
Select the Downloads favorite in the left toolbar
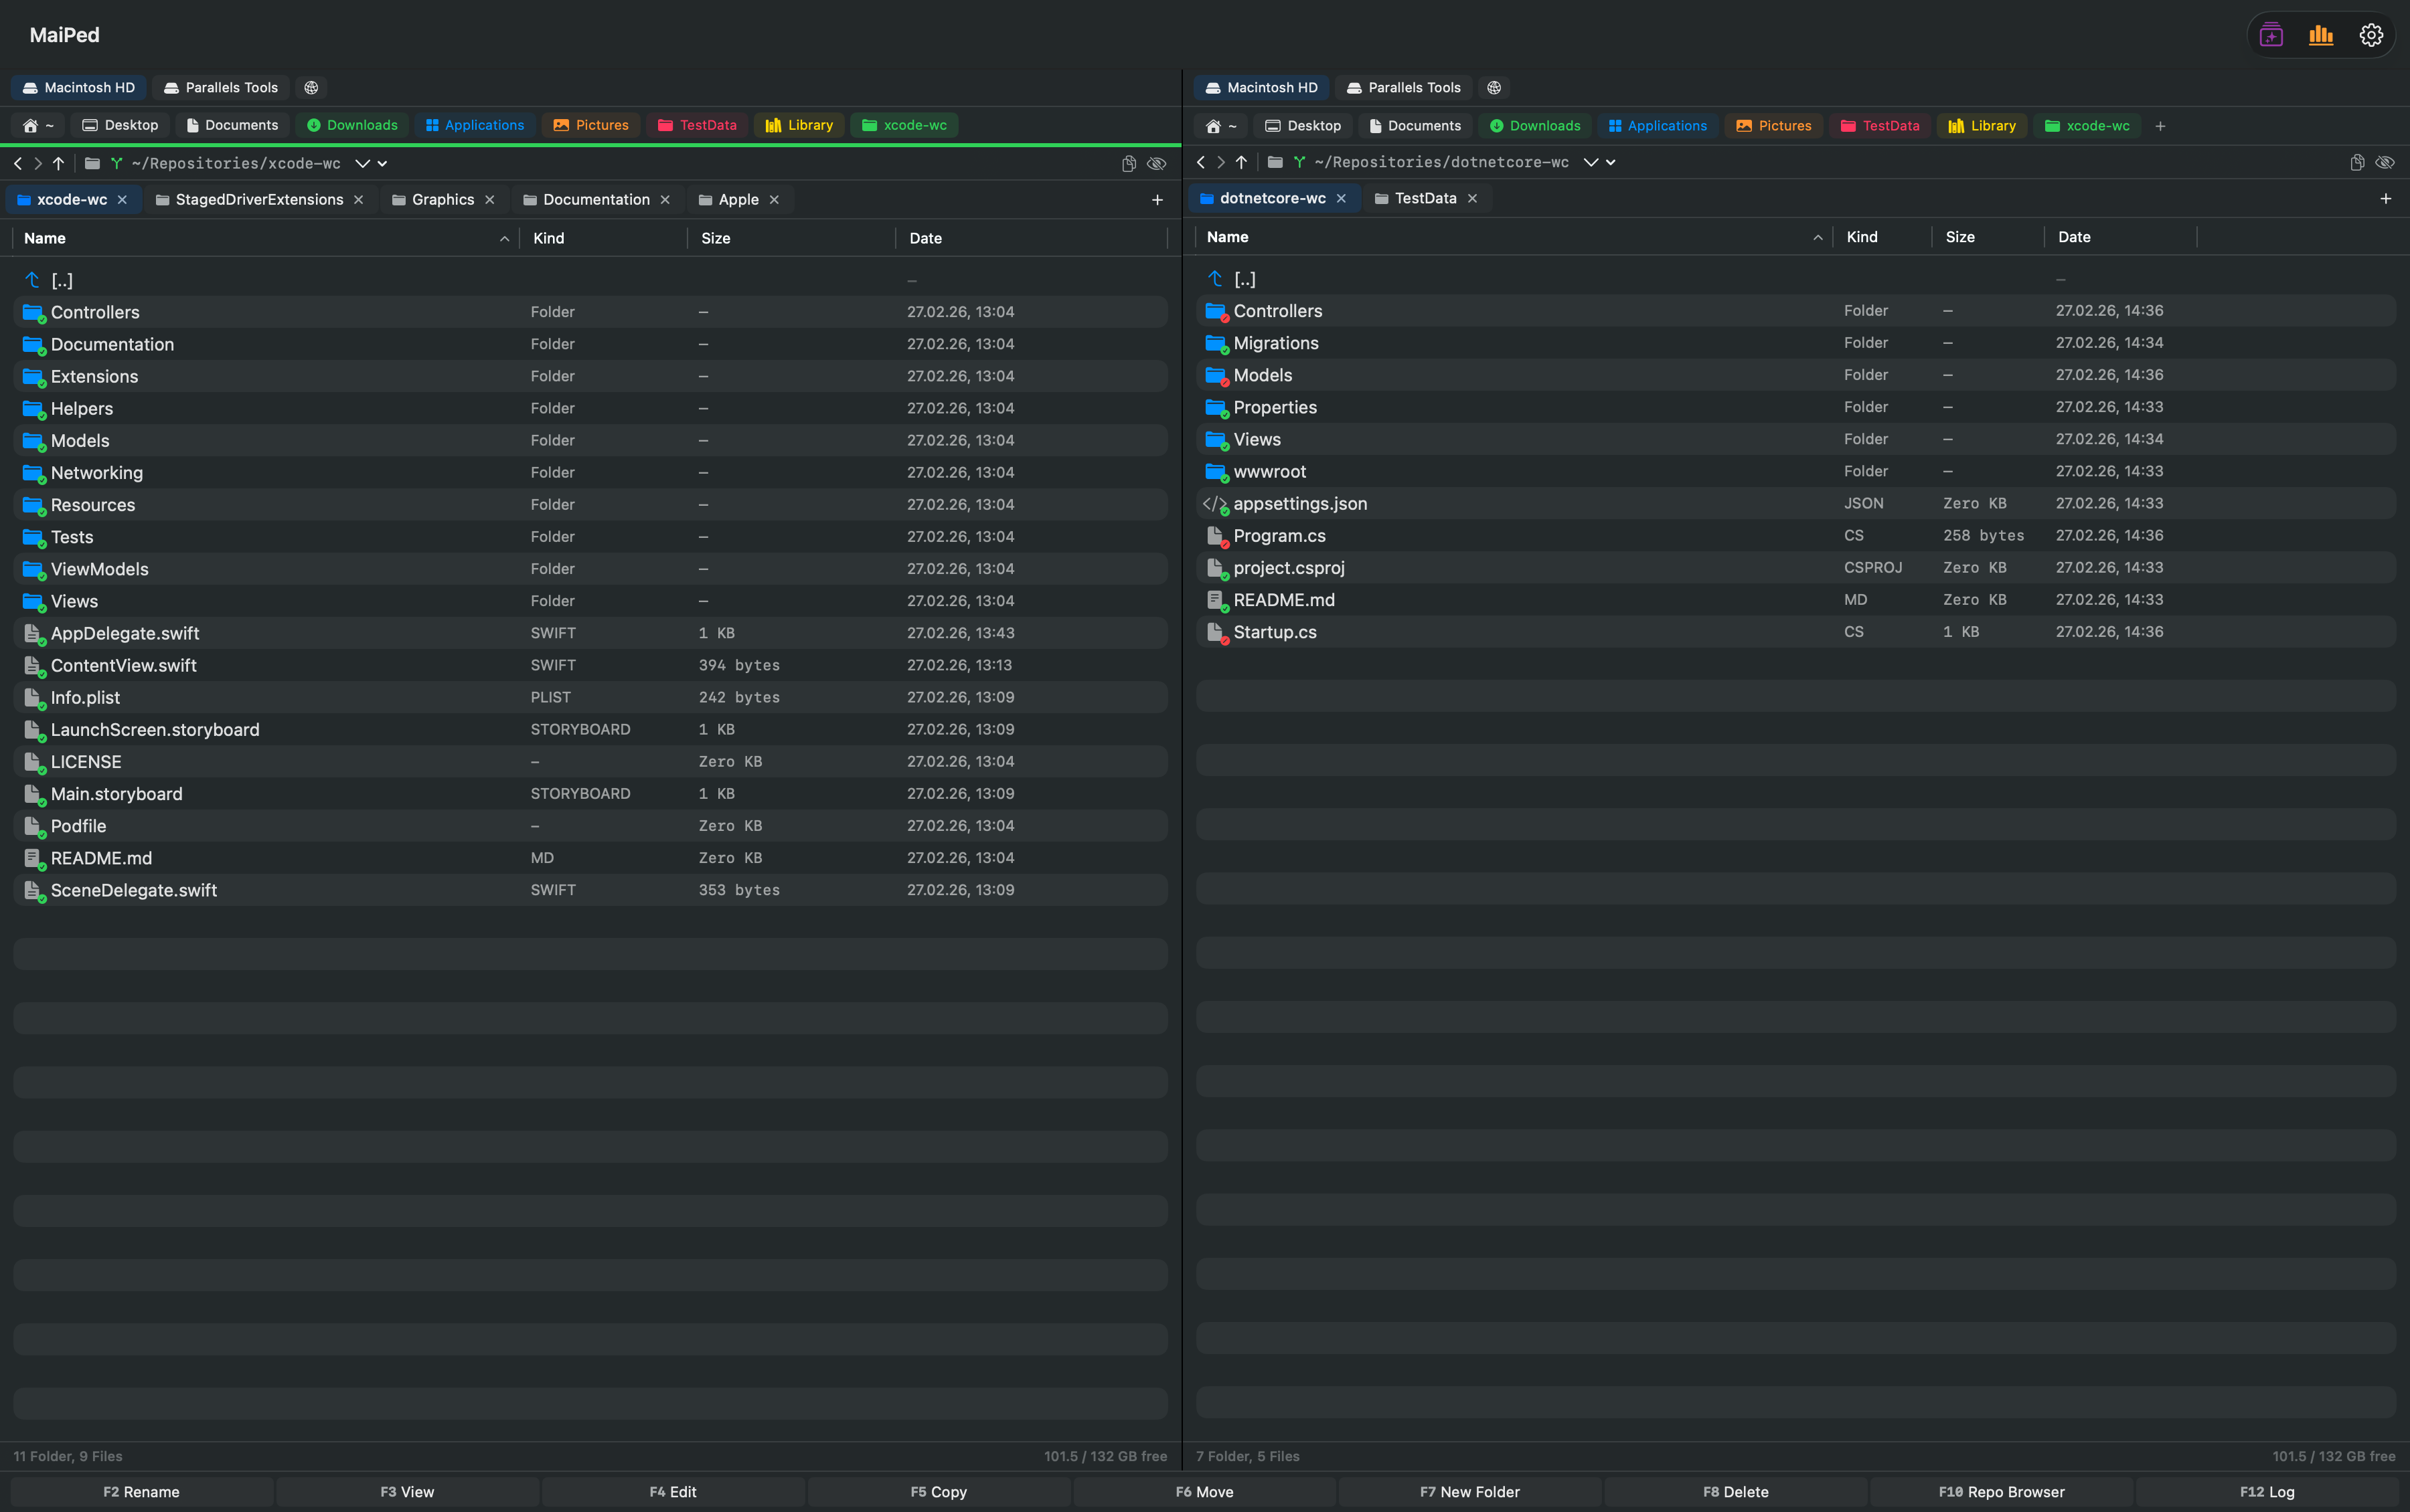351,125
